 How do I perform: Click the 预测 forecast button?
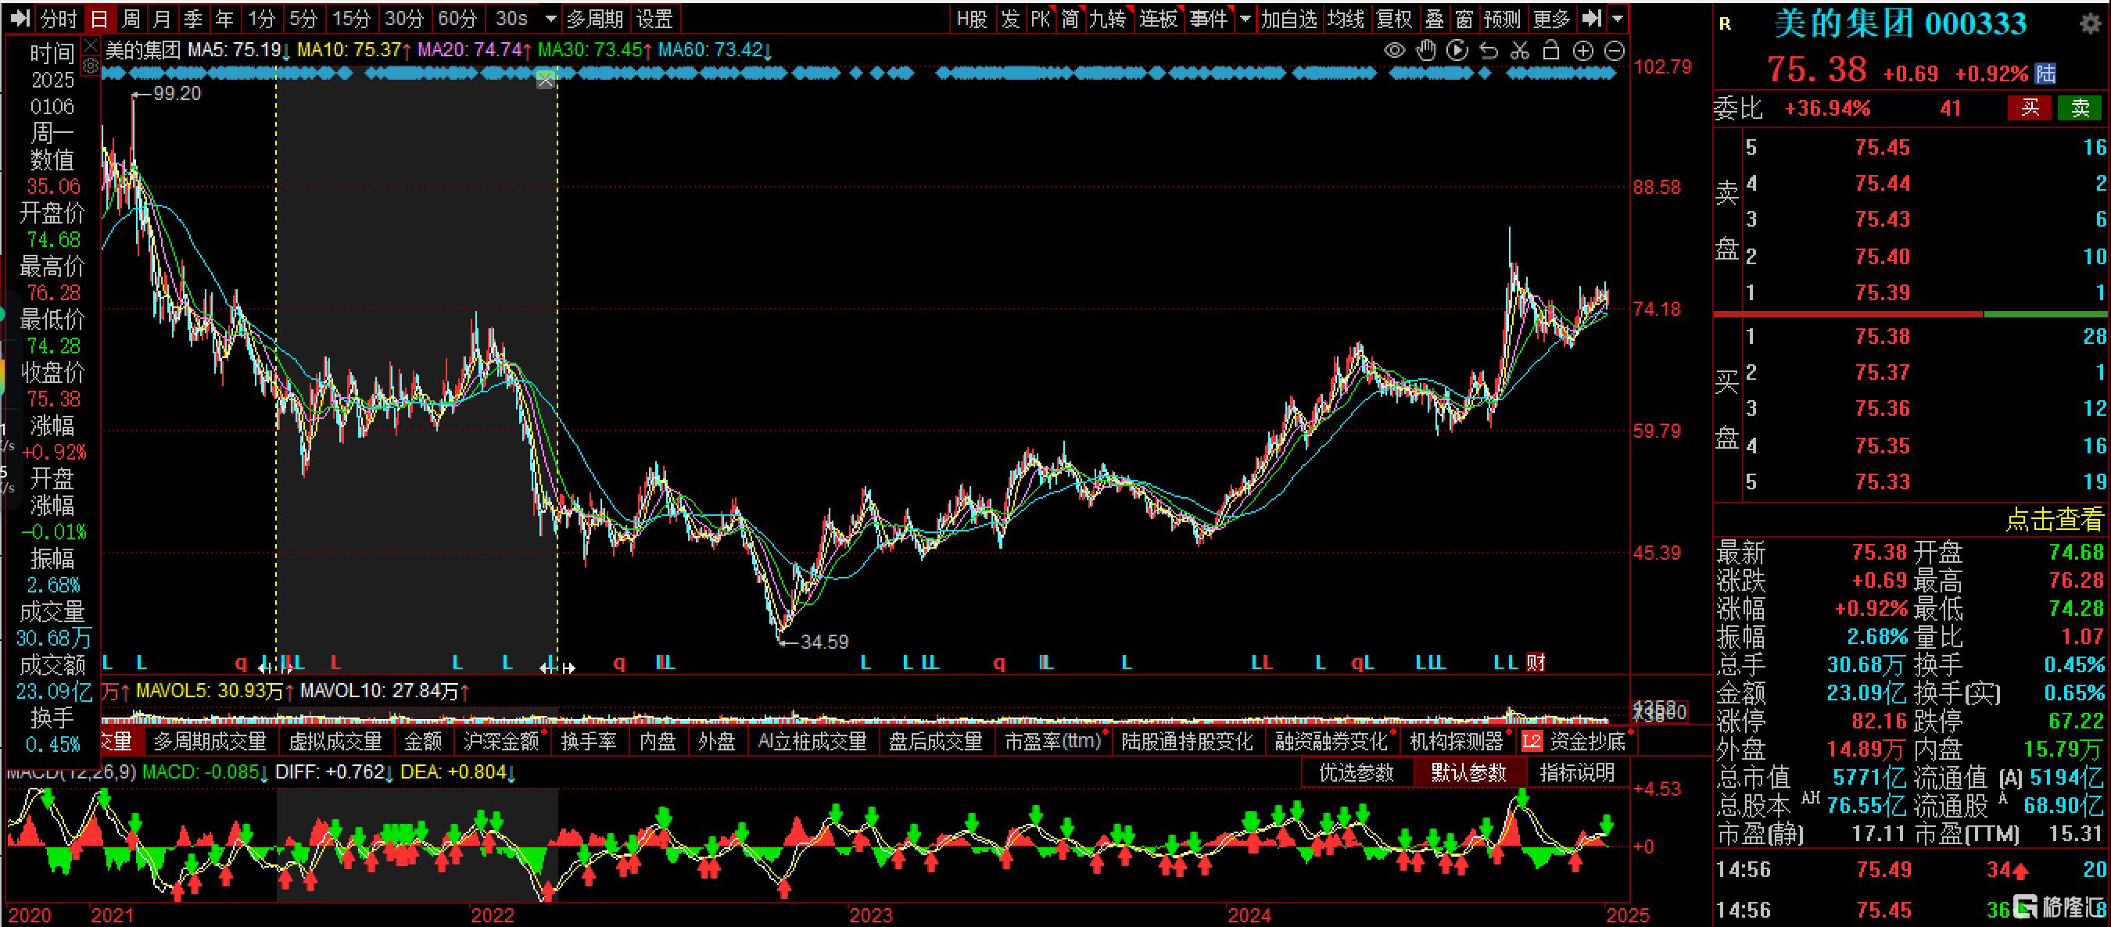click(1502, 18)
